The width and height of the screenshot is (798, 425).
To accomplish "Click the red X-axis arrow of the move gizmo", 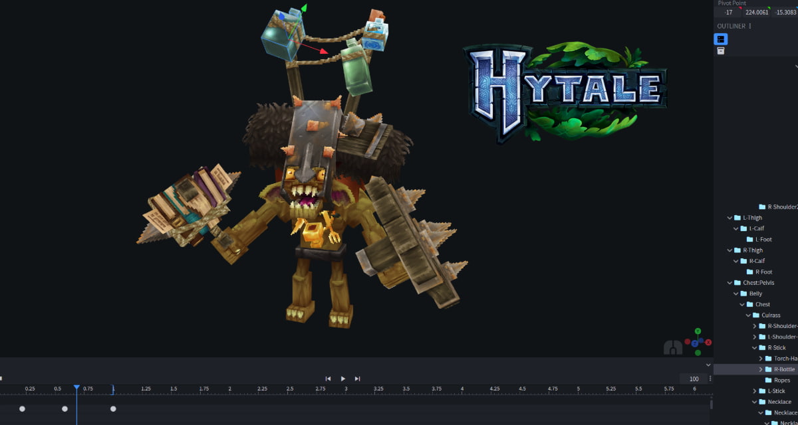I will [323, 51].
